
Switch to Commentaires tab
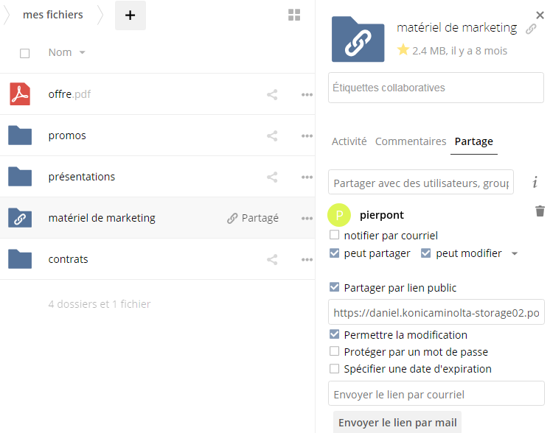[411, 141]
